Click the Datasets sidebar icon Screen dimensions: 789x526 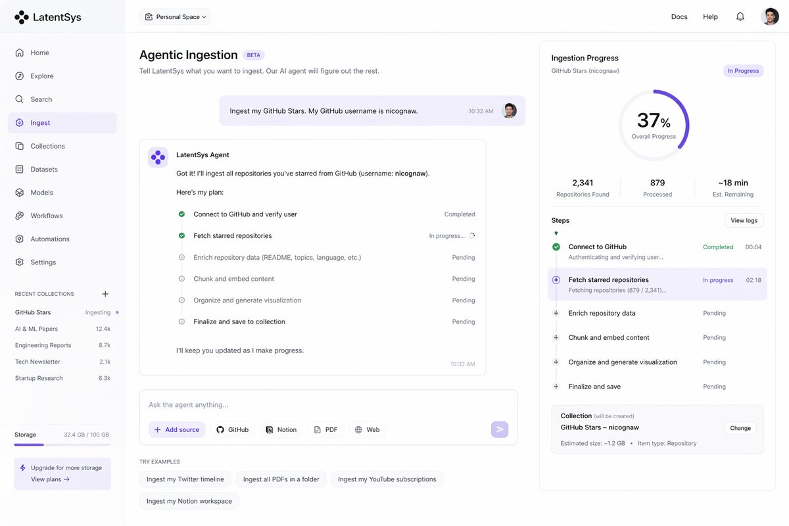point(20,169)
